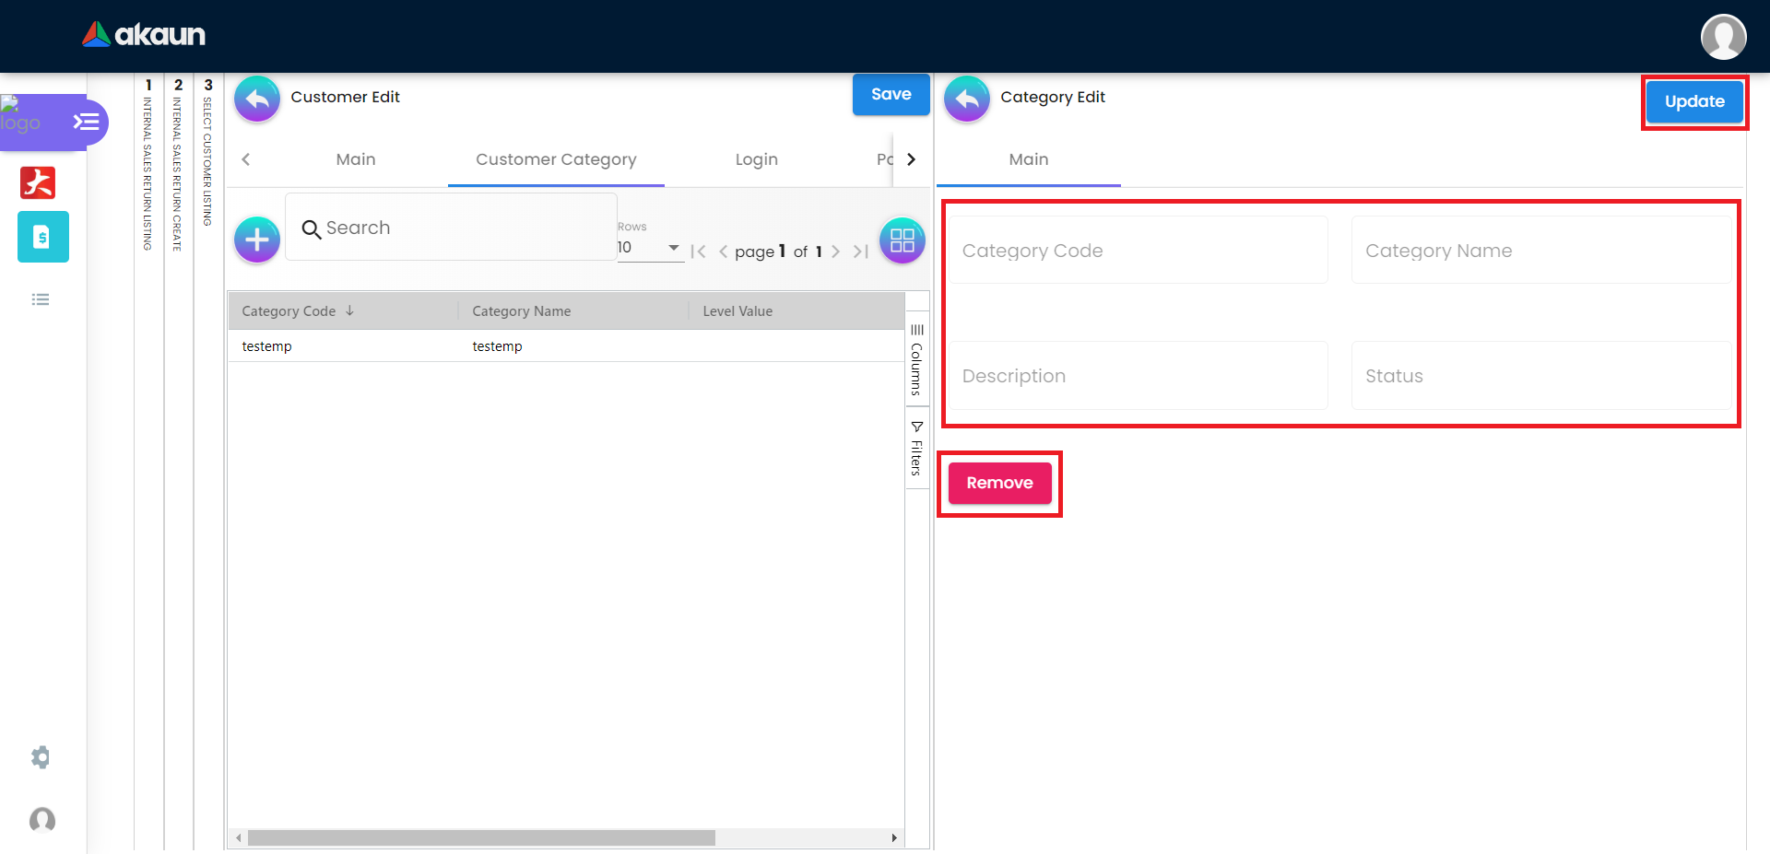Go to next page of results
Viewport: 1770px width, 854px height.
[x=835, y=252]
